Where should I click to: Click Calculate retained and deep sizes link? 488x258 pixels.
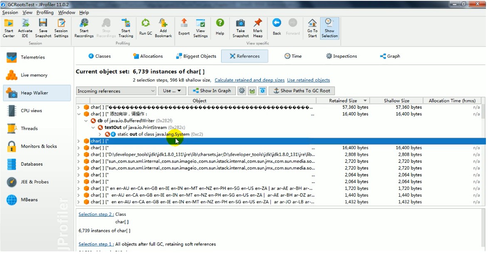point(250,80)
